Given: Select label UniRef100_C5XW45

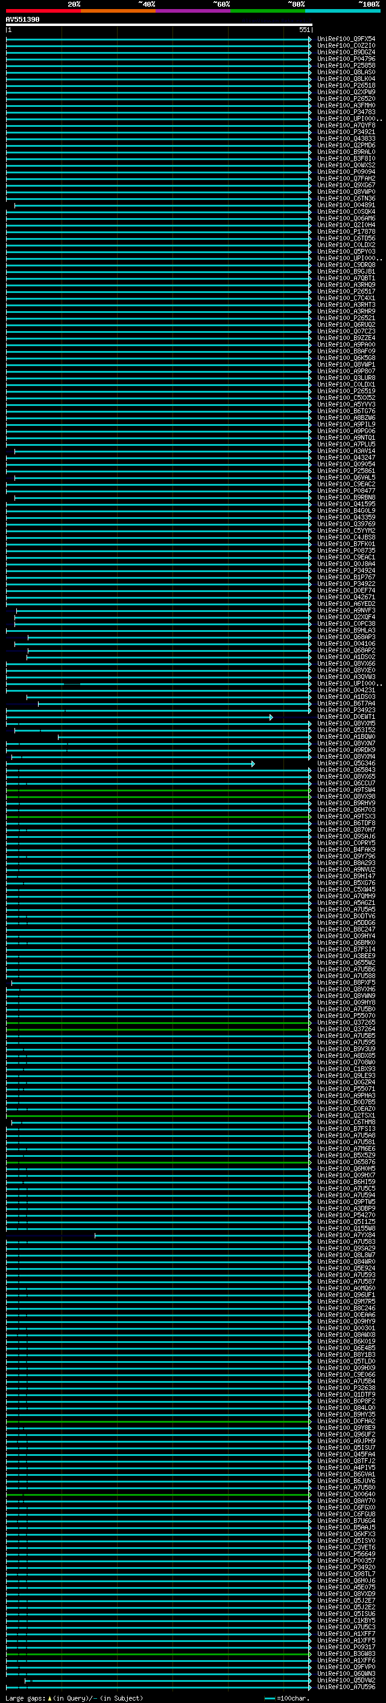Looking at the screenshot, I should [x=346, y=889].
